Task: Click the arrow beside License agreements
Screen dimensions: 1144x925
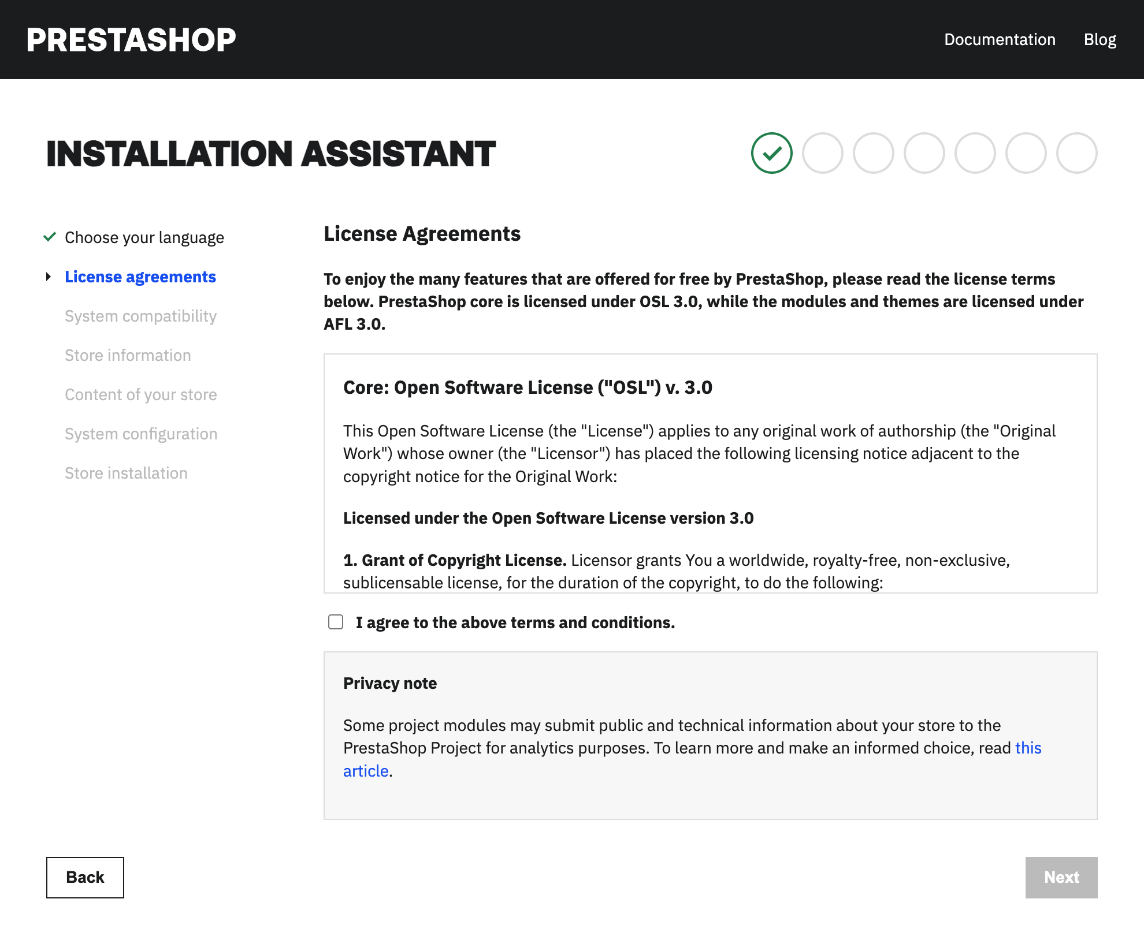Action: tap(49, 277)
